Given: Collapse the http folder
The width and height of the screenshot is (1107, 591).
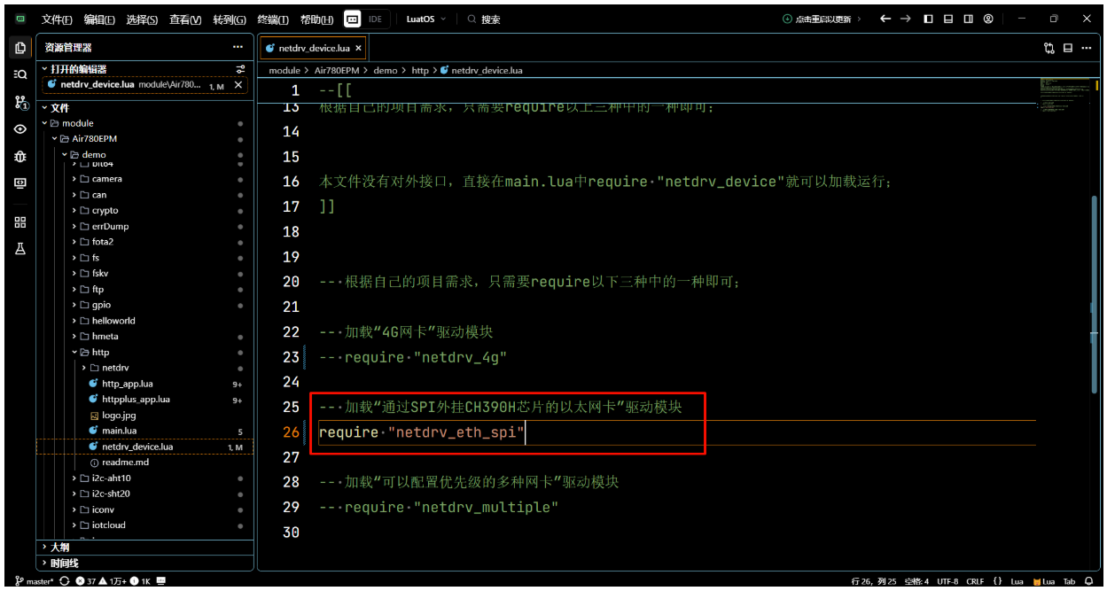Looking at the screenshot, I should [x=144, y=353].
